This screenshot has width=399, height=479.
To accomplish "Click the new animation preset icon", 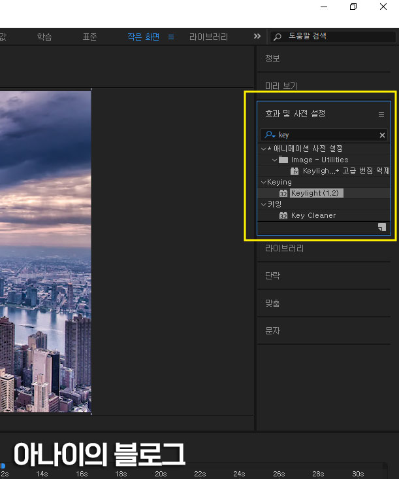I will click(x=382, y=227).
